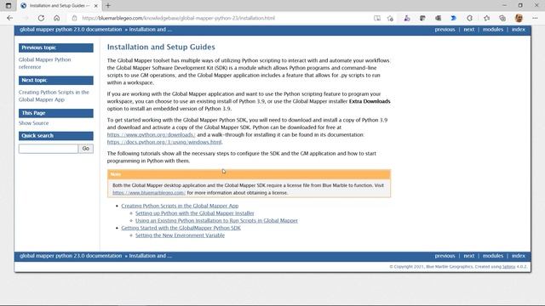Open list link 'Creating Python Scripts in the Global Mapper App'

click(x=180, y=206)
